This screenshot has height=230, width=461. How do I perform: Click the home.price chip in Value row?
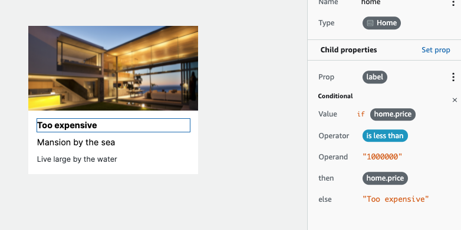point(393,114)
